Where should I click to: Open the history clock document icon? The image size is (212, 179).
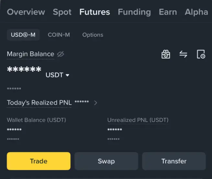(x=201, y=54)
